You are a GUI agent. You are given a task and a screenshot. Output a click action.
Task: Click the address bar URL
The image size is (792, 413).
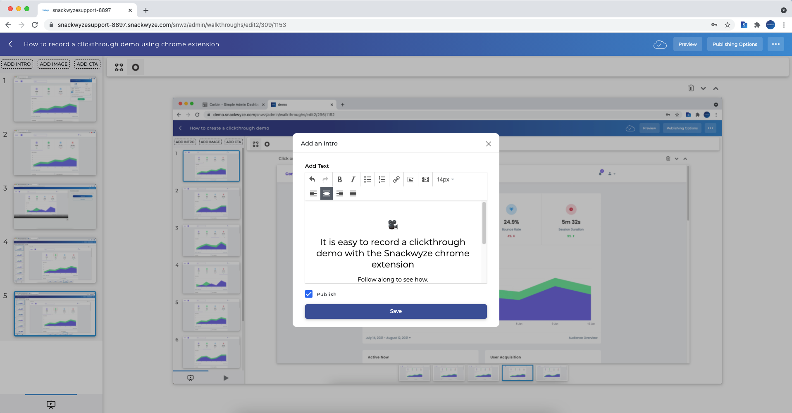point(172,25)
